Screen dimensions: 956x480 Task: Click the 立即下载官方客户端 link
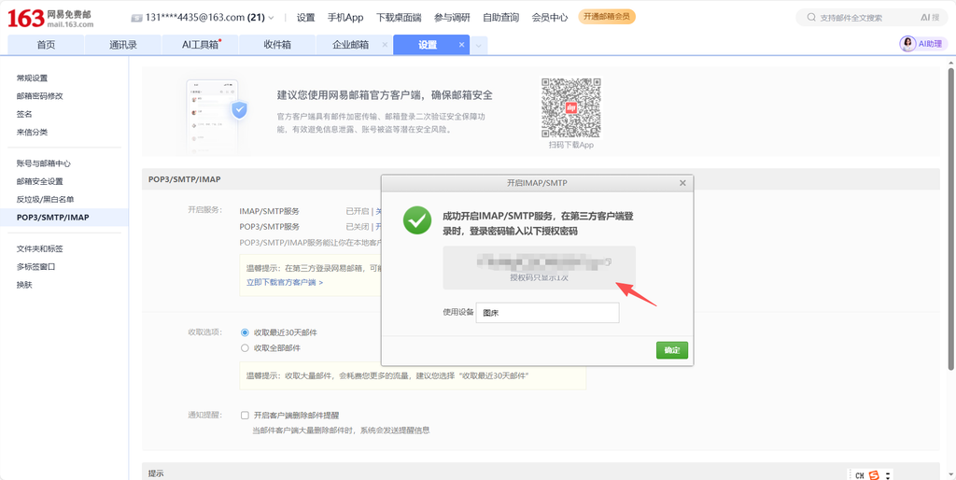284,282
